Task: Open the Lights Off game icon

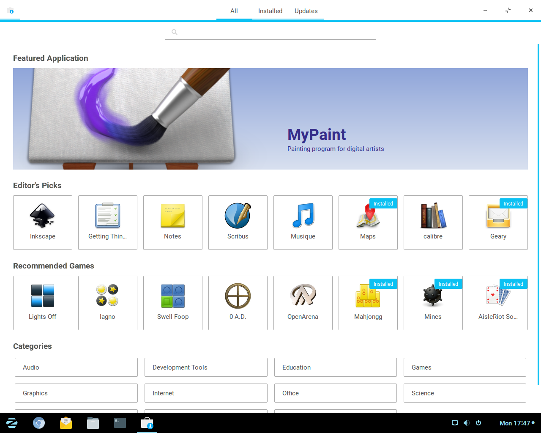Action: 43,296
